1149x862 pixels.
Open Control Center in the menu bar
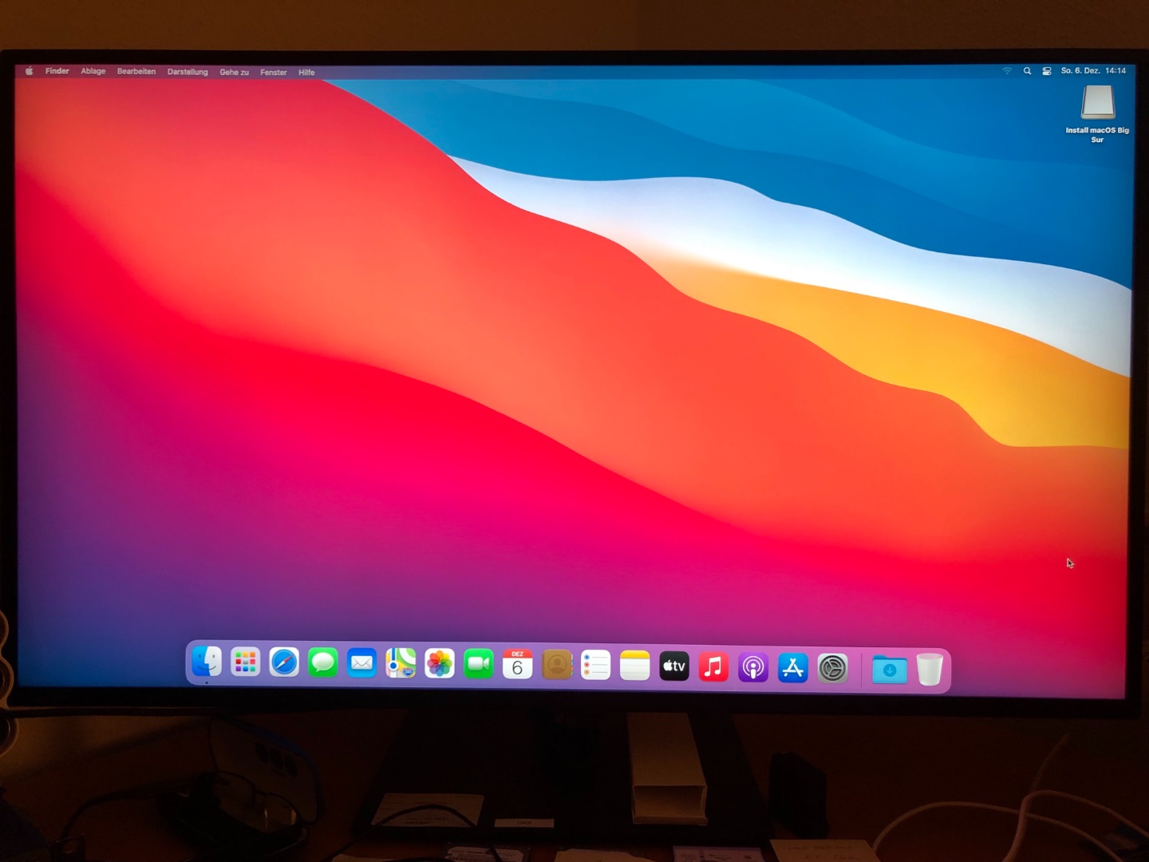(1047, 71)
